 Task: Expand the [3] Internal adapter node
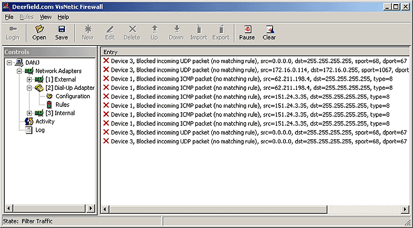[x=29, y=113]
